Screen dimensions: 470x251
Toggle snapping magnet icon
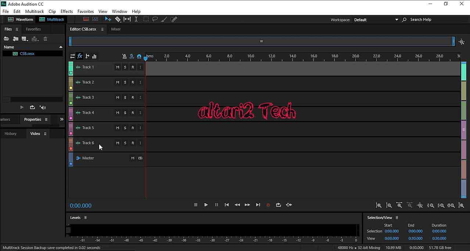139,56
